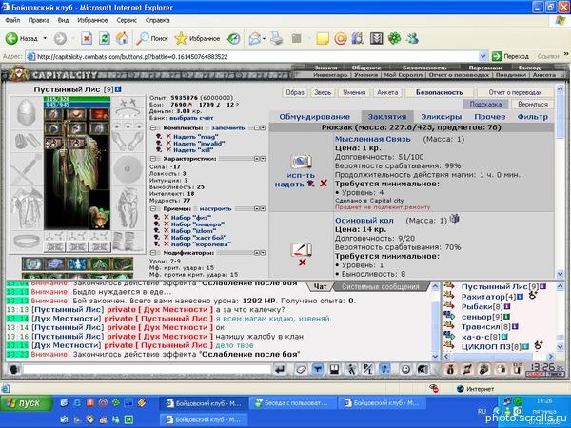Expand the Ссылки links toolbar chevron

(x=566, y=54)
